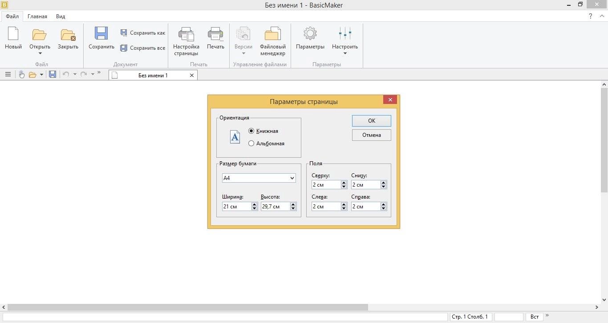The width and height of the screenshot is (608, 323).
Task: Click the BasicMaker application logo icon
Action: tap(5, 5)
